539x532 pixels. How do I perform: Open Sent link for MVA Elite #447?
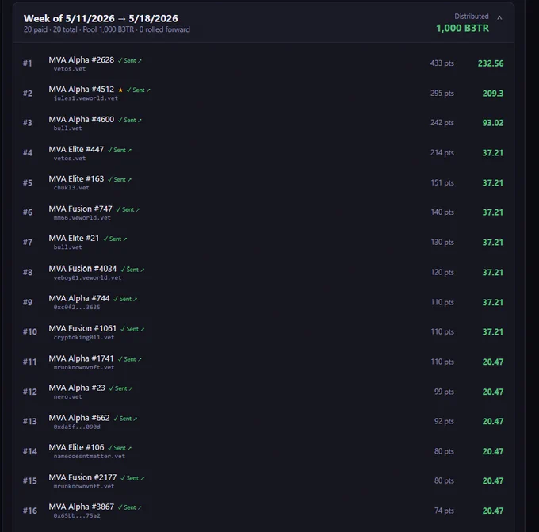pyautogui.click(x=120, y=151)
